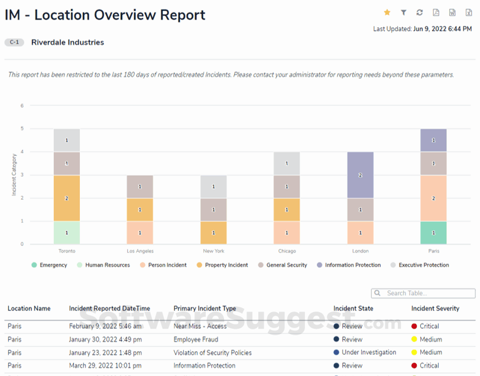Export the report to Word

451,12
